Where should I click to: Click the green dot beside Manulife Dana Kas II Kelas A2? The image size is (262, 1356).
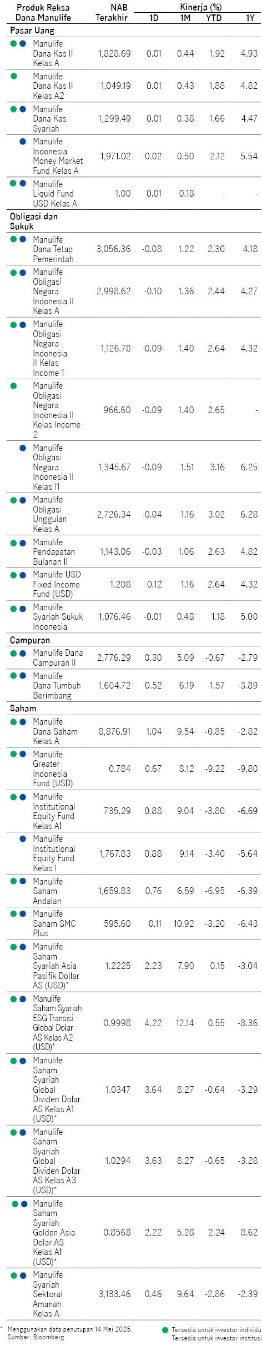tap(14, 76)
